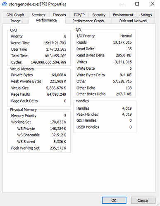Click Kernel Time value 15:47:21.703
The image size is (160, 206).
click(x=55, y=43)
